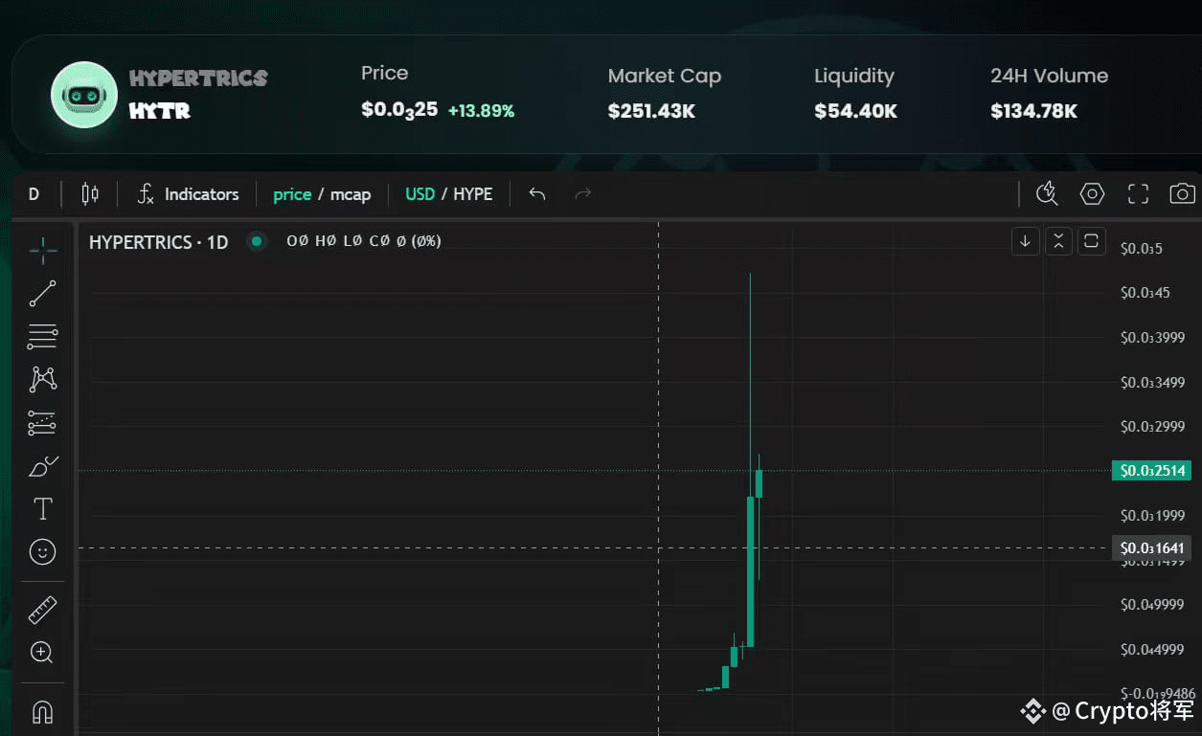Image resolution: width=1202 pixels, height=736 pixels.
Task: Click the zoom in magnifier tool
Action: 42,653
